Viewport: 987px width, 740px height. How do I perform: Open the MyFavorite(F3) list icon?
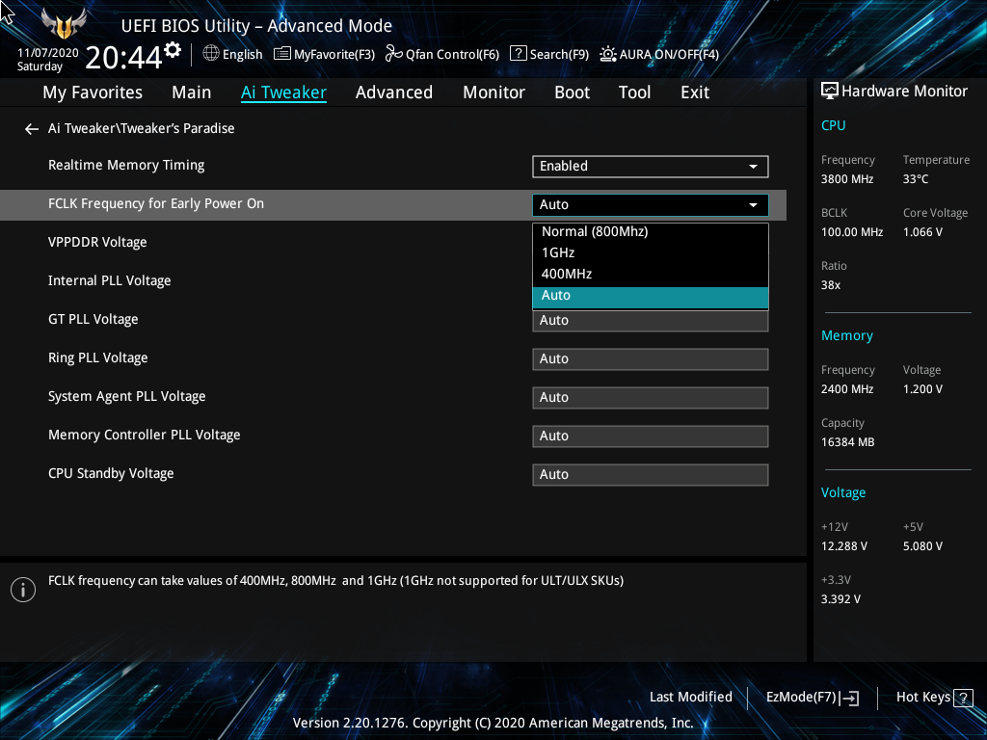pos(282,54)
